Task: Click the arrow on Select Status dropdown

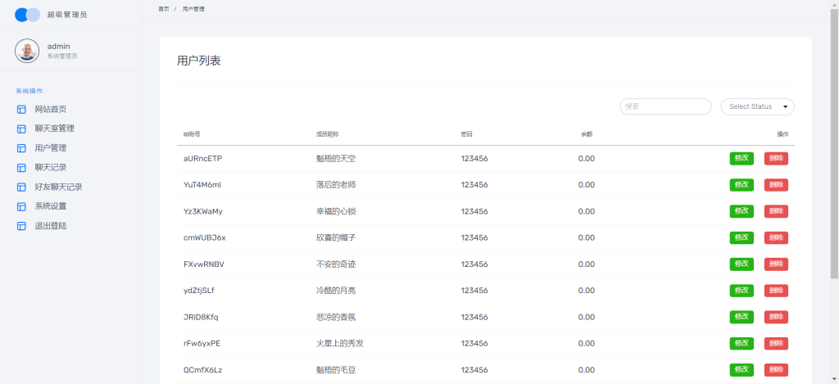Action: point(786,106)
